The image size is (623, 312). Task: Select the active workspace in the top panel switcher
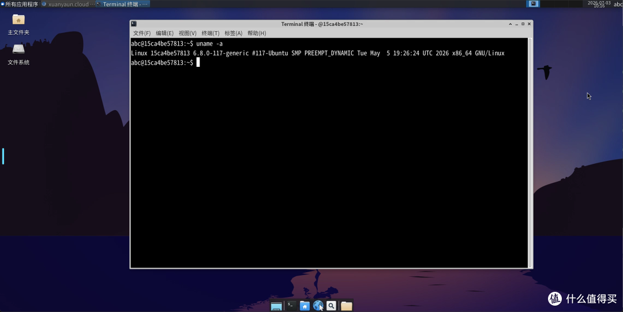[533, 3]
